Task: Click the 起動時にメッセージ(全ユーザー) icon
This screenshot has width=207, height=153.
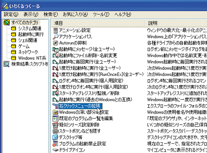Action: point(56,49)
